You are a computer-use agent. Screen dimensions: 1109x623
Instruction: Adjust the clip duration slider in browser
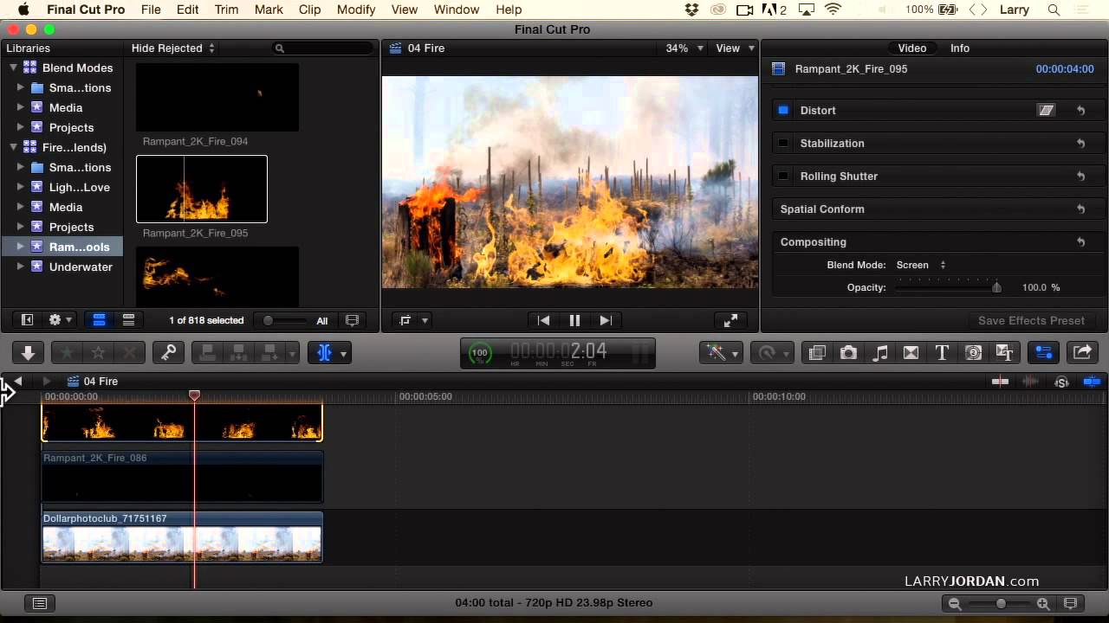(269, 321)
